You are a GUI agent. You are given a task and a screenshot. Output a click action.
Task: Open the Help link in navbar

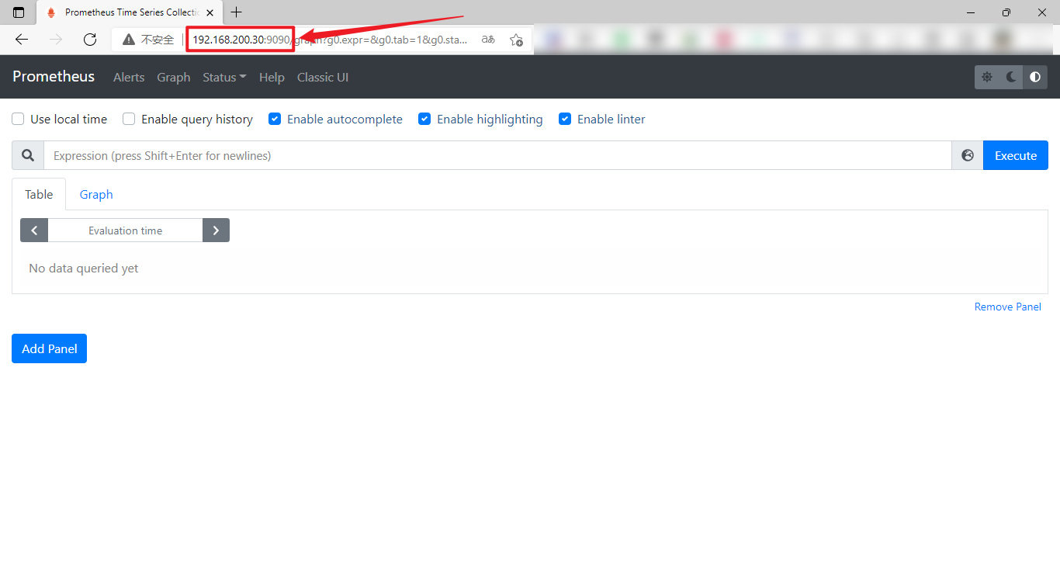[x=272, y=77]
